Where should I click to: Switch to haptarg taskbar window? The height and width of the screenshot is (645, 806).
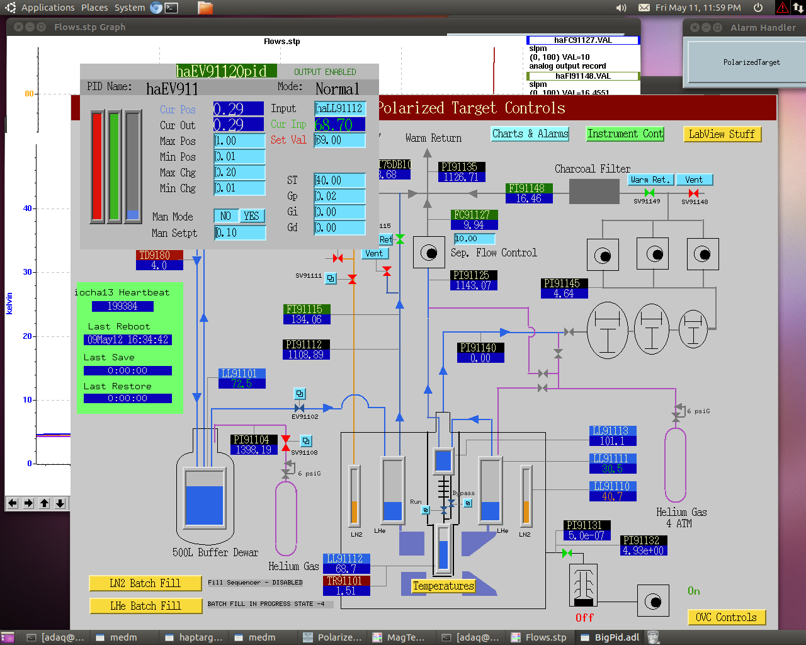(x=194, y=637)
